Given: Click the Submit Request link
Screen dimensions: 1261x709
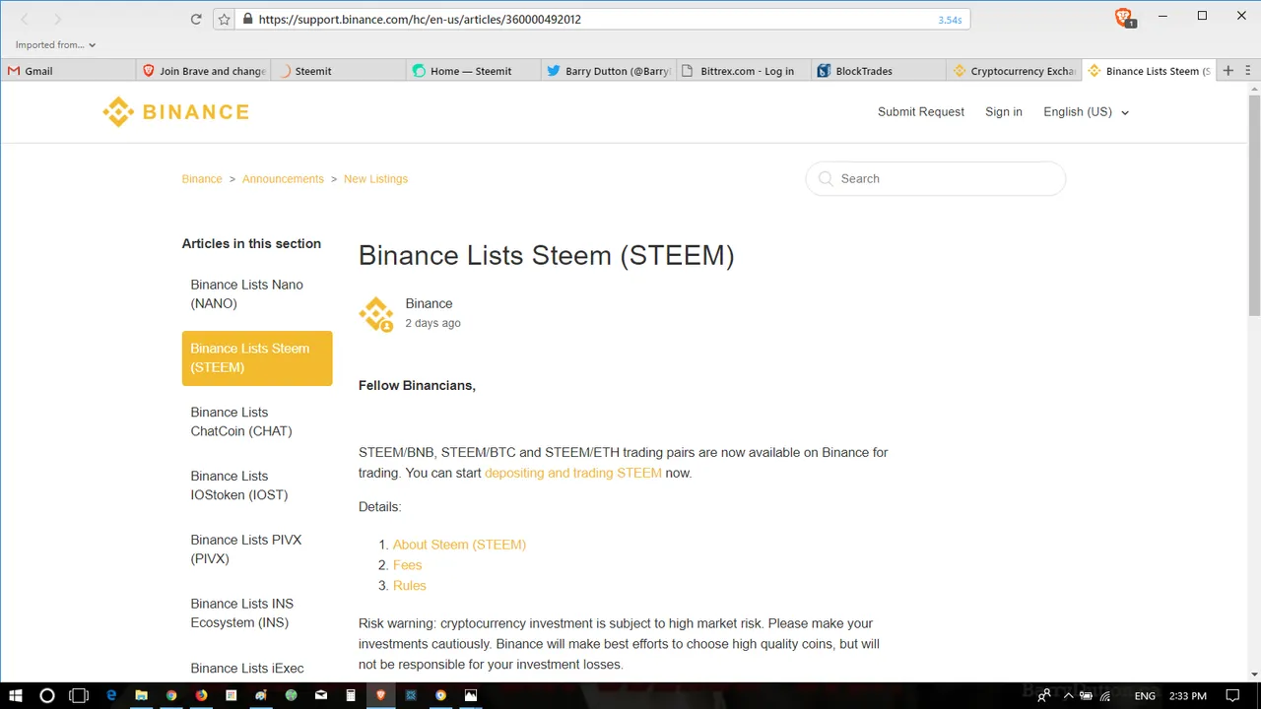Looking at the screenshot, I should point(921,112).
